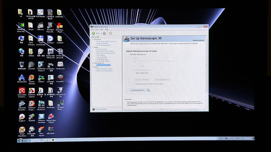The width and height of the screenshot is (271, 152).
Task: Open the View menu
Action: coord(101,29)
